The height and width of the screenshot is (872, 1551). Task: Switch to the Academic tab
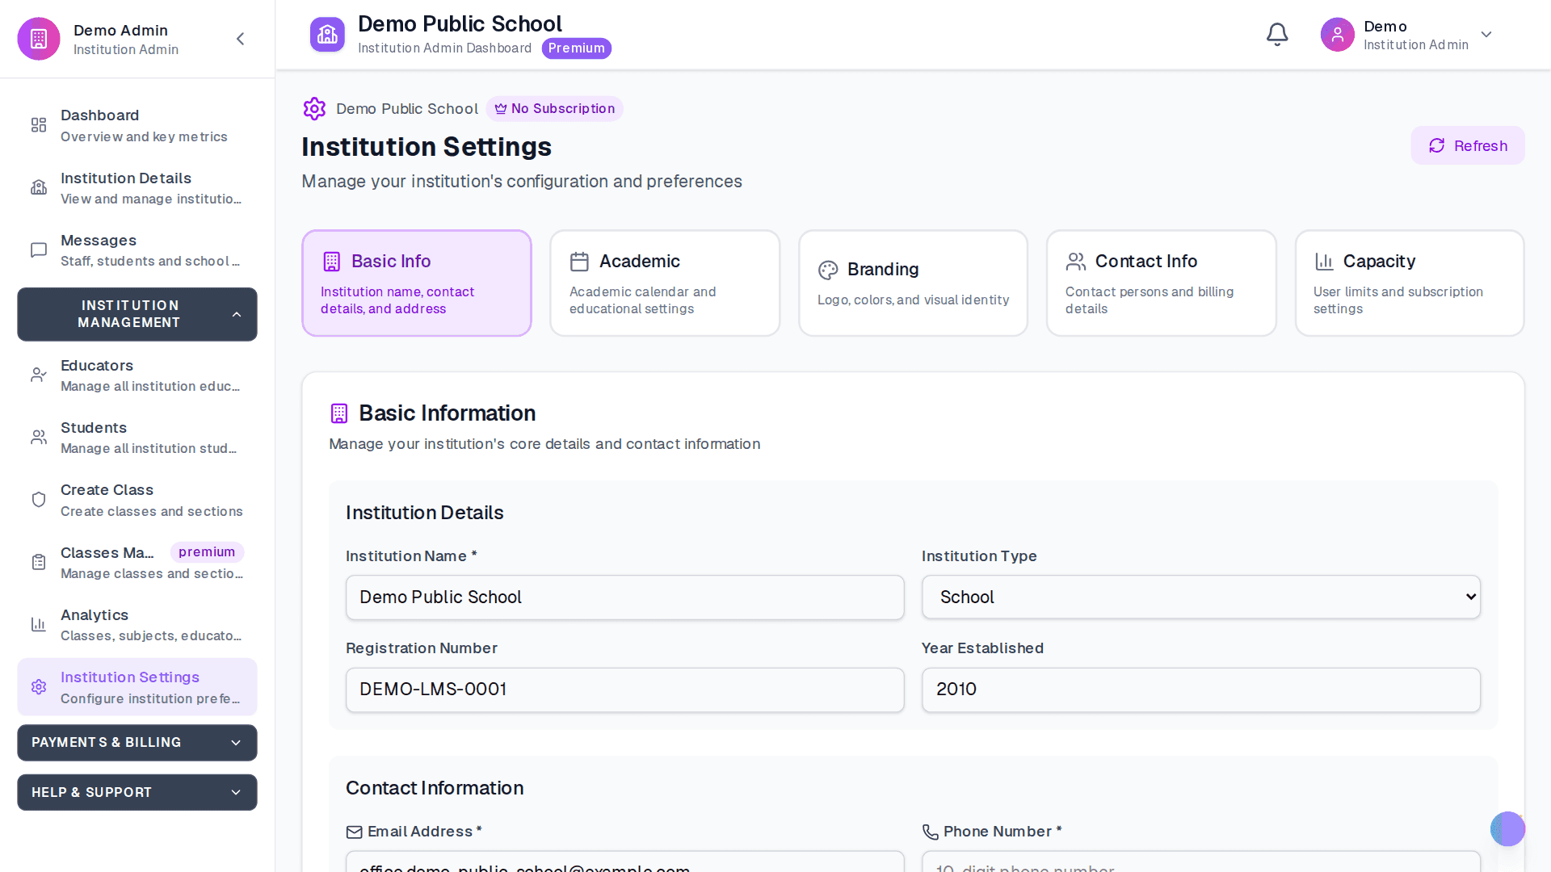[x=665, y=283]
